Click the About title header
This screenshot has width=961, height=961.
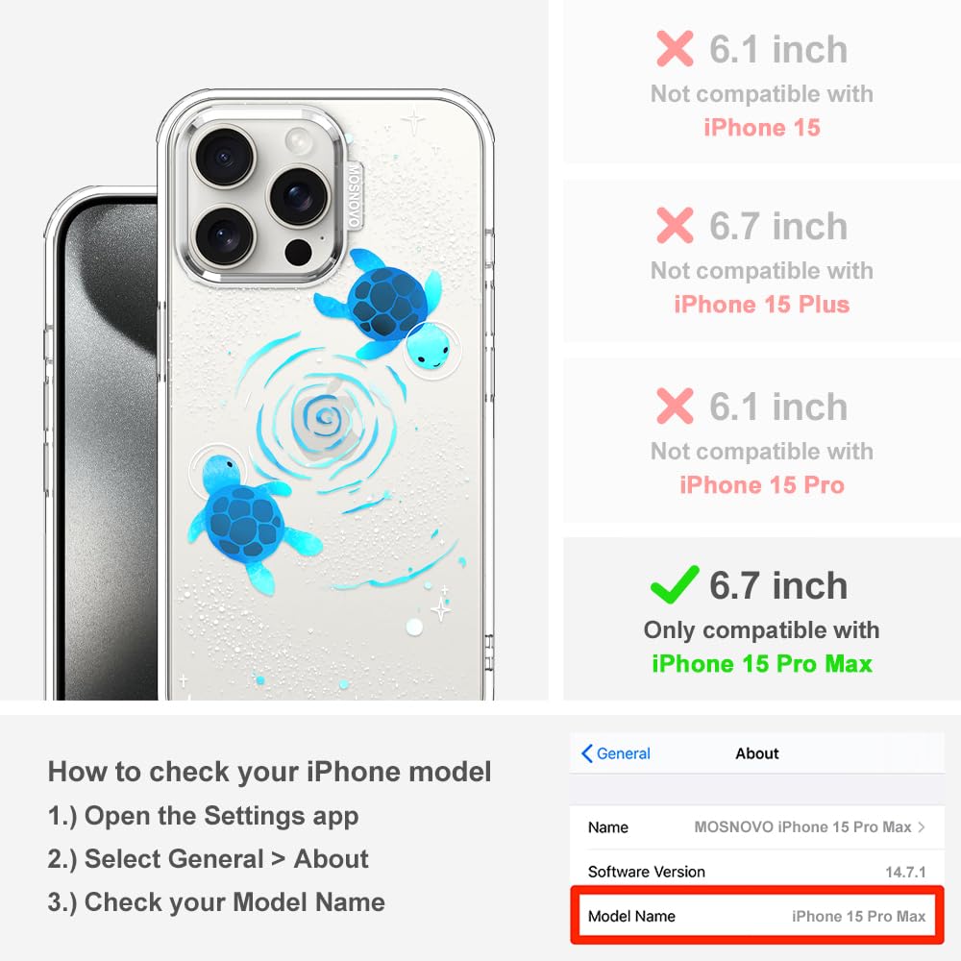coord(757,753)
